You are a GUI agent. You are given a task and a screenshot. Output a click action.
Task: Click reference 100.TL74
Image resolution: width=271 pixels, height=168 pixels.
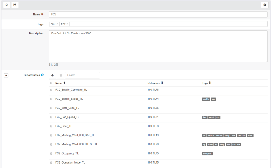point(153,99)
